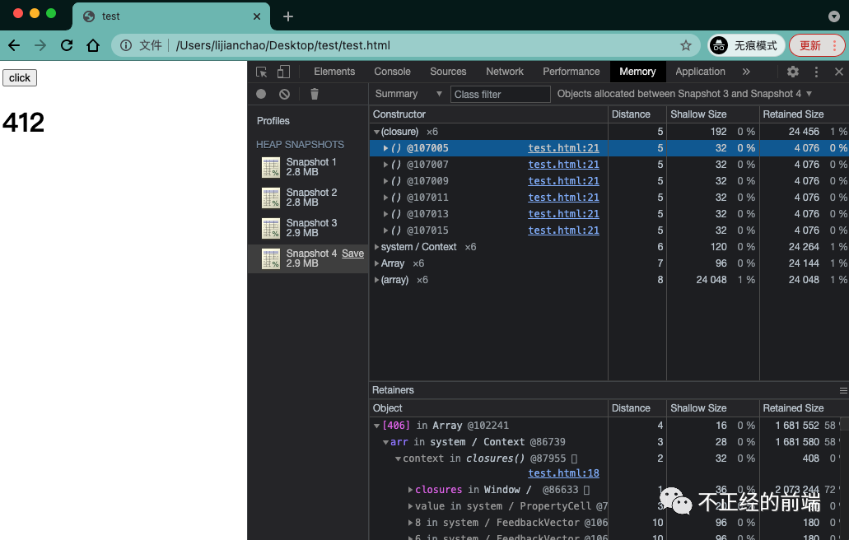Sort by Distance column in top table
The image size is (849, 540).
click(637, 114)
